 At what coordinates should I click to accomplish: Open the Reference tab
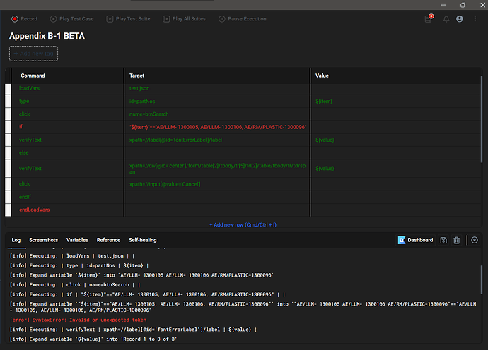[108, 240]
